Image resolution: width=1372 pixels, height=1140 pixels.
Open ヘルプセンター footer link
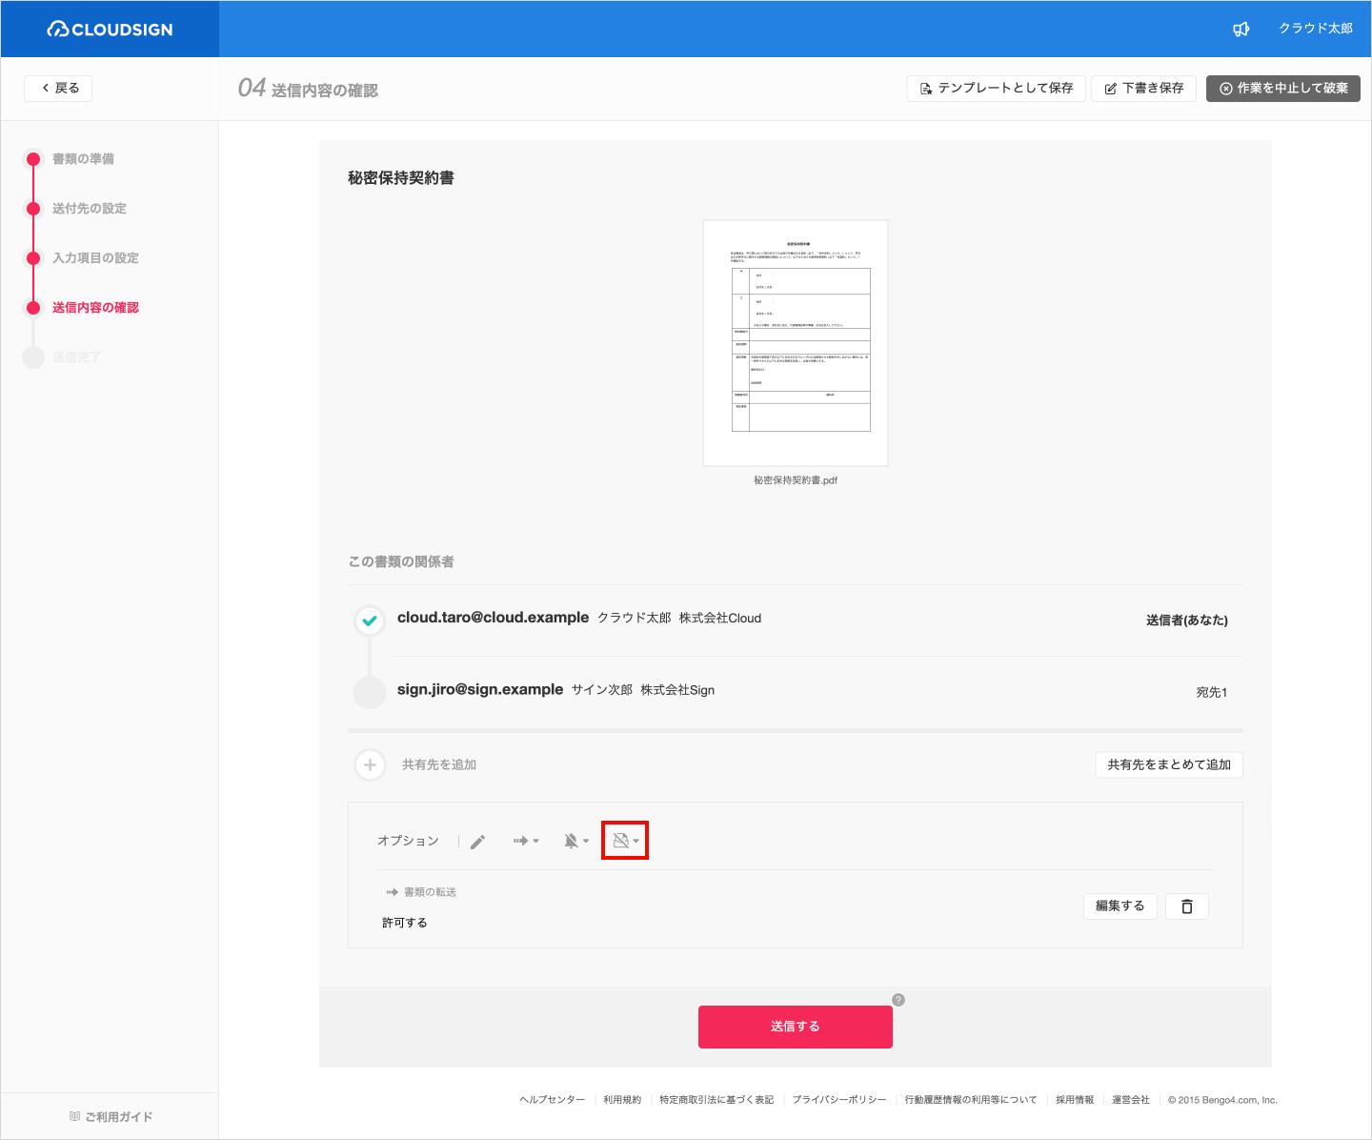[553, 1100]
